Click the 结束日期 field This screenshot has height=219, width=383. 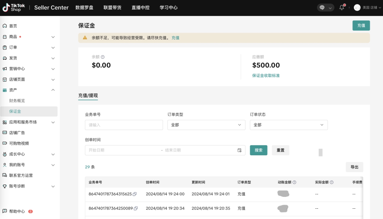pos(199,150)
